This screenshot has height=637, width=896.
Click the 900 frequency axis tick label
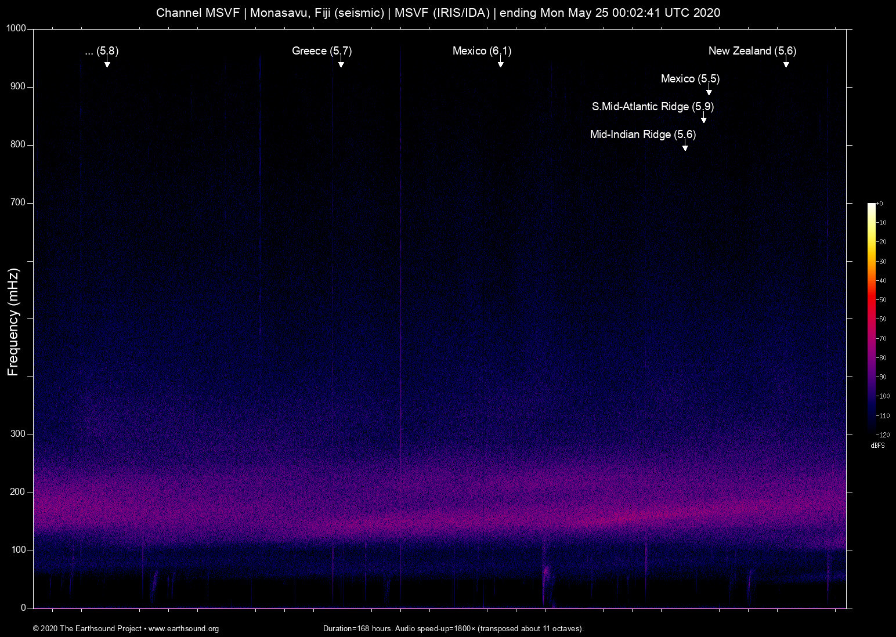tap(18, 86)
